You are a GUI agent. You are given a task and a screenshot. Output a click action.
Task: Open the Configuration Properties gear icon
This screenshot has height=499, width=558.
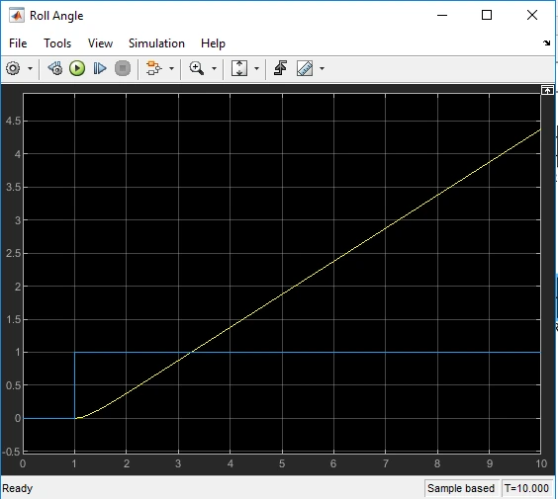[13, 68]
